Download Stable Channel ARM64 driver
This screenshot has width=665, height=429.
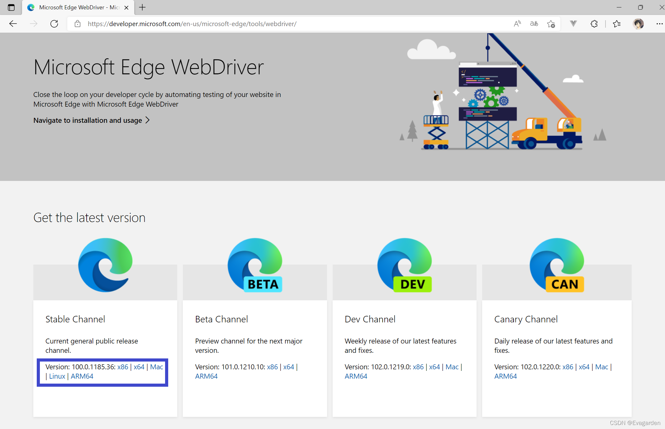click(82, 376)
